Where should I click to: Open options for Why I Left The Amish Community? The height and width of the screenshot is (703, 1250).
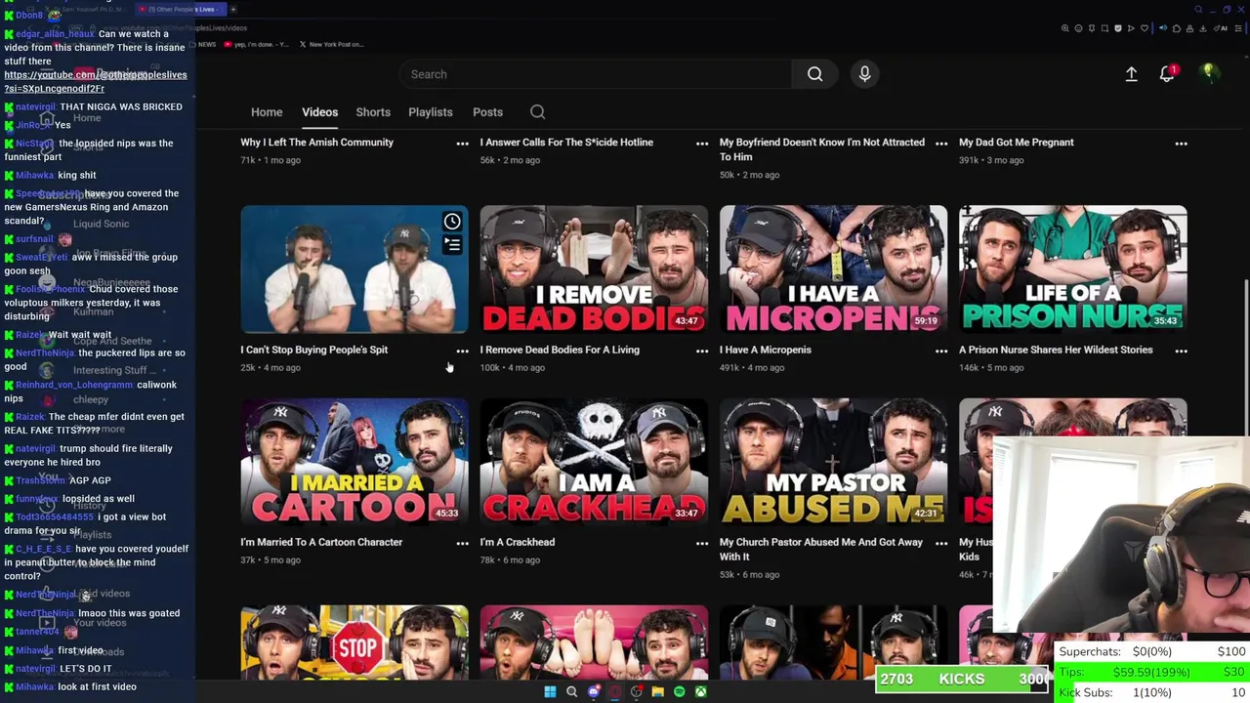point(462,144)
